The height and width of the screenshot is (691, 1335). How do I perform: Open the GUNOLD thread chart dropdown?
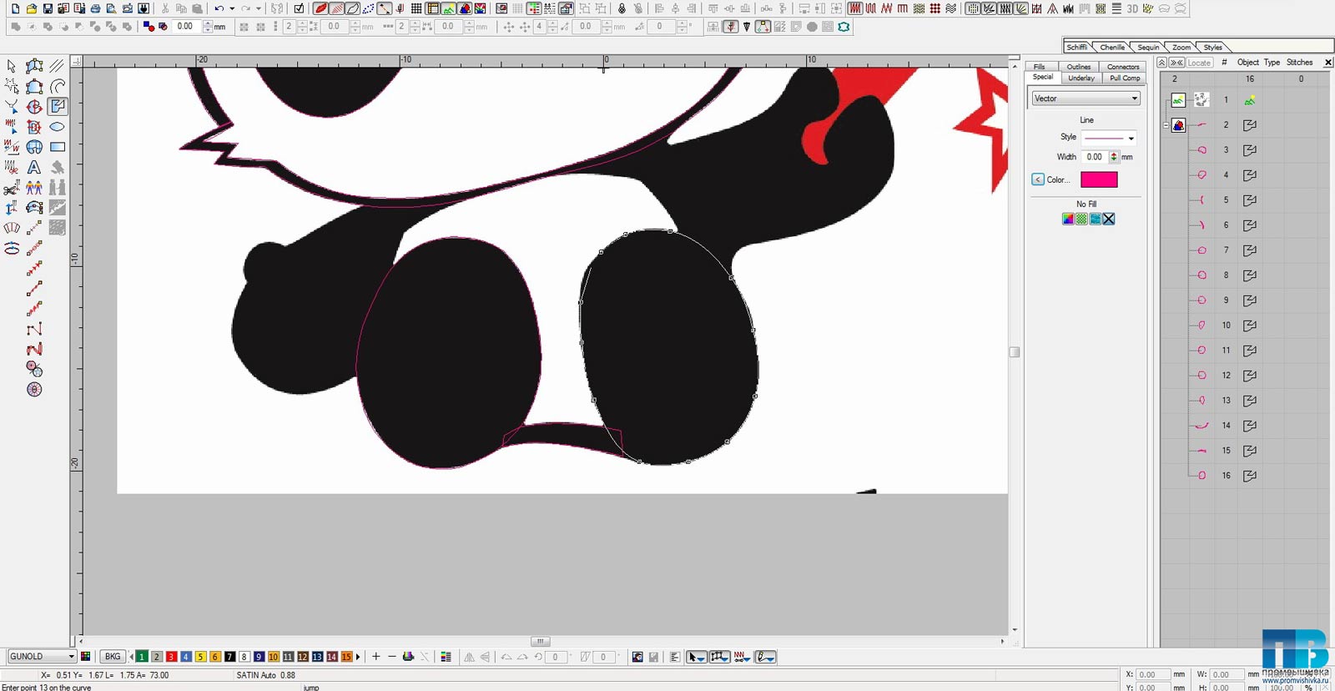coord(42,657)
